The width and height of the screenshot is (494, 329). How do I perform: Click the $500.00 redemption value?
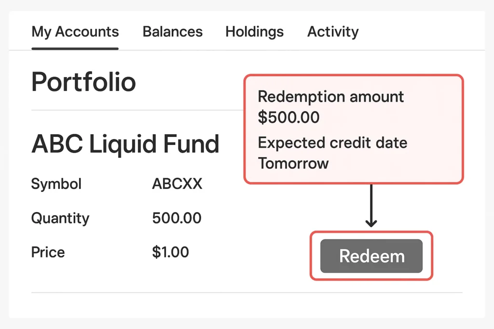[x=288, y=117]
